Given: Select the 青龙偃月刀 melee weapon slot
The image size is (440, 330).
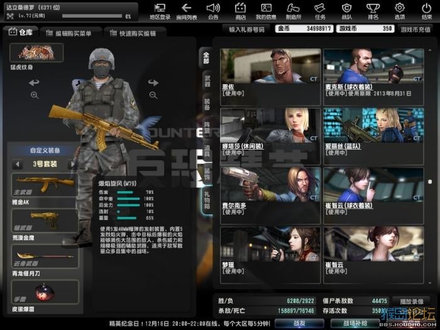Looking at the screenshot, I should click(45, 256).
